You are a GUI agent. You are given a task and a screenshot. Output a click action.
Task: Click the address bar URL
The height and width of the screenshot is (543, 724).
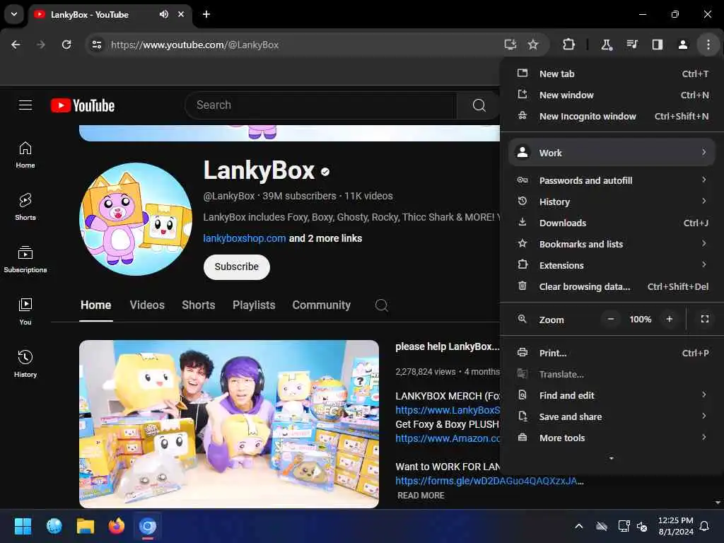click(195, 45)
